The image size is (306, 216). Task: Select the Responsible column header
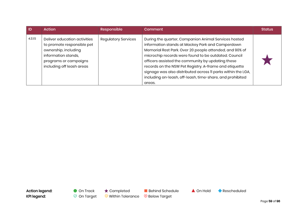coord(111,29)
